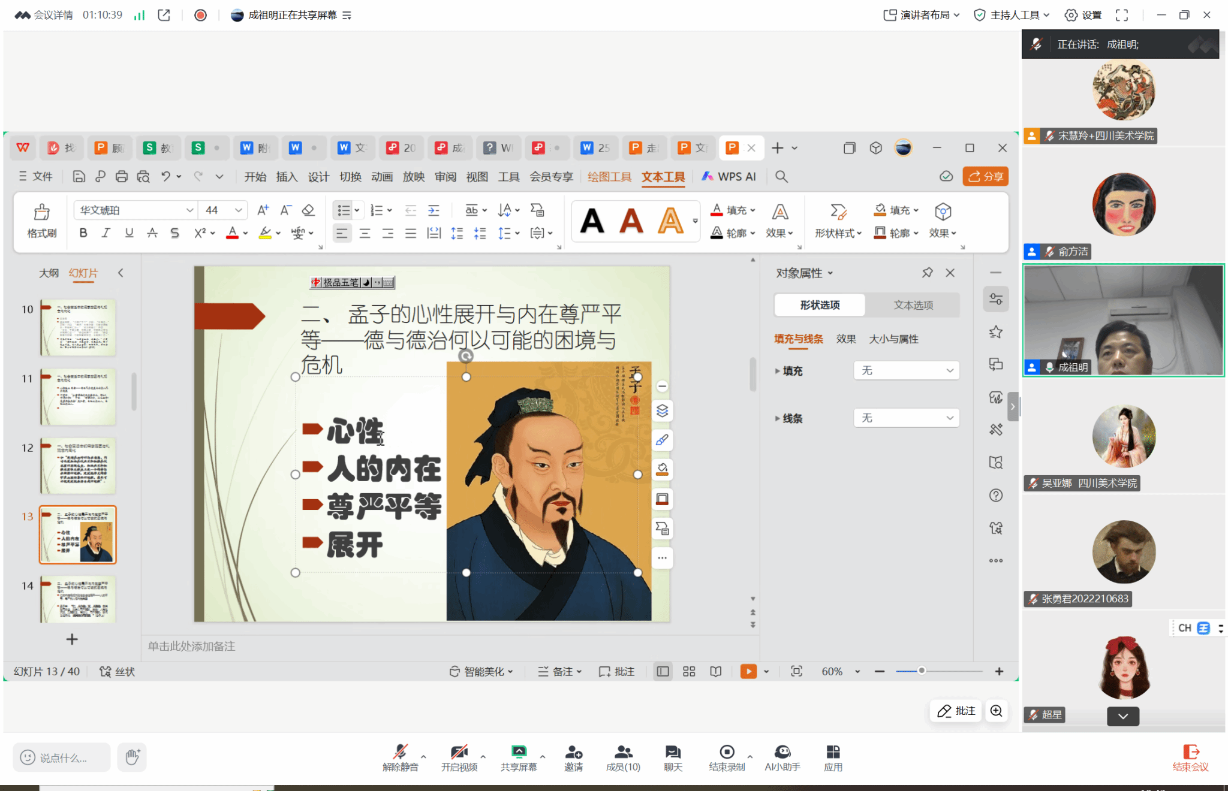Select right text alignment
Screen dimensions: 1228x791
387,233
